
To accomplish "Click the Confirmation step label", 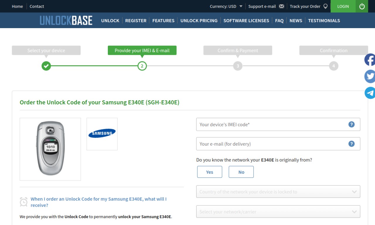I will (x=334, y=50).
